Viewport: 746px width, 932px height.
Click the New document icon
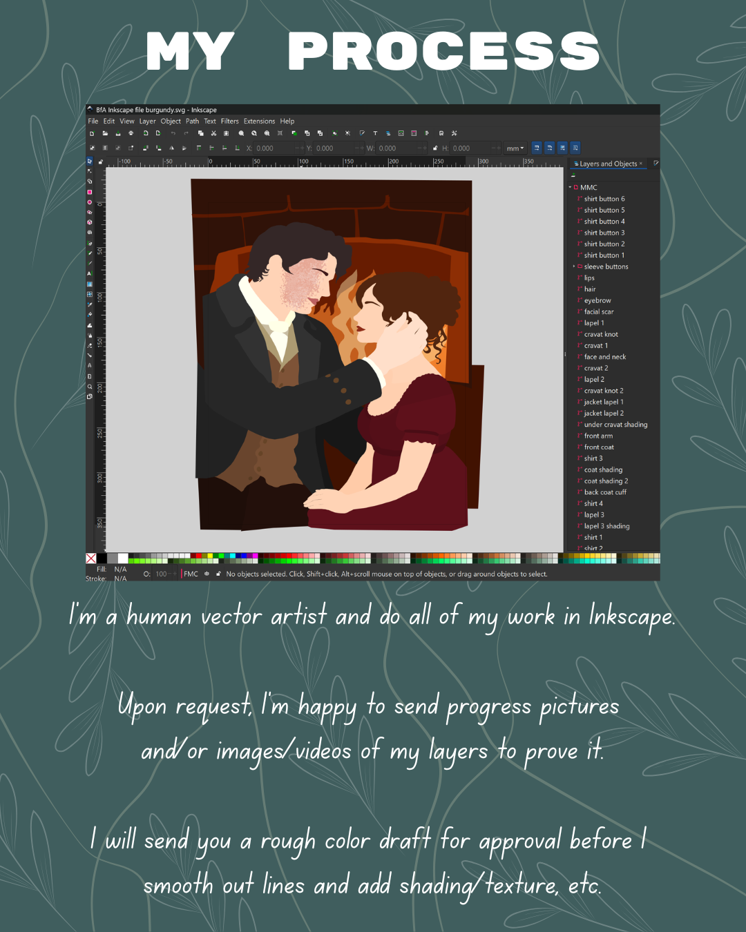(x=91, y=133)
